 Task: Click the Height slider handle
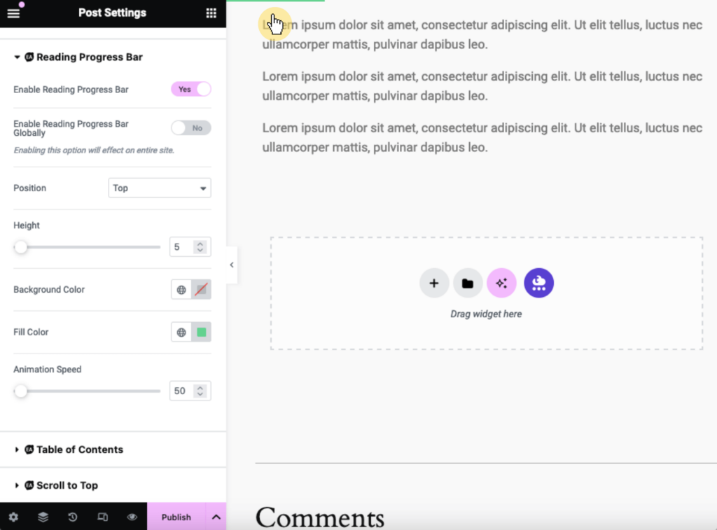[x=20, y=247]
